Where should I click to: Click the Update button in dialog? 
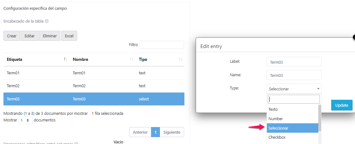click(342, 105)
